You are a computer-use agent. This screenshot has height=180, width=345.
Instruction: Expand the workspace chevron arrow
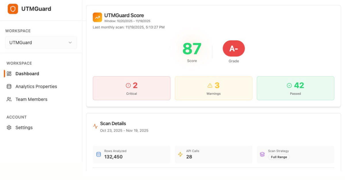pyautogui.click(x=70, y=42)
